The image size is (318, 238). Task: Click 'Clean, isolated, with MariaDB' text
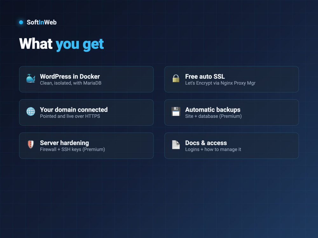pyautogui.click(x=71, y=83)
